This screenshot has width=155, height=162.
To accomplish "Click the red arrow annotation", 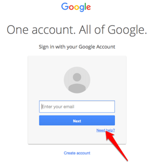I will (x=116, y=146).
